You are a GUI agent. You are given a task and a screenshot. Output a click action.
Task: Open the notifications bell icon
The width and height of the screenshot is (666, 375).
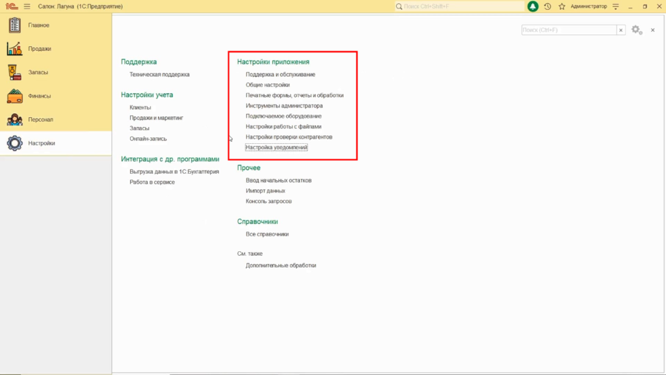pos(533,7)
